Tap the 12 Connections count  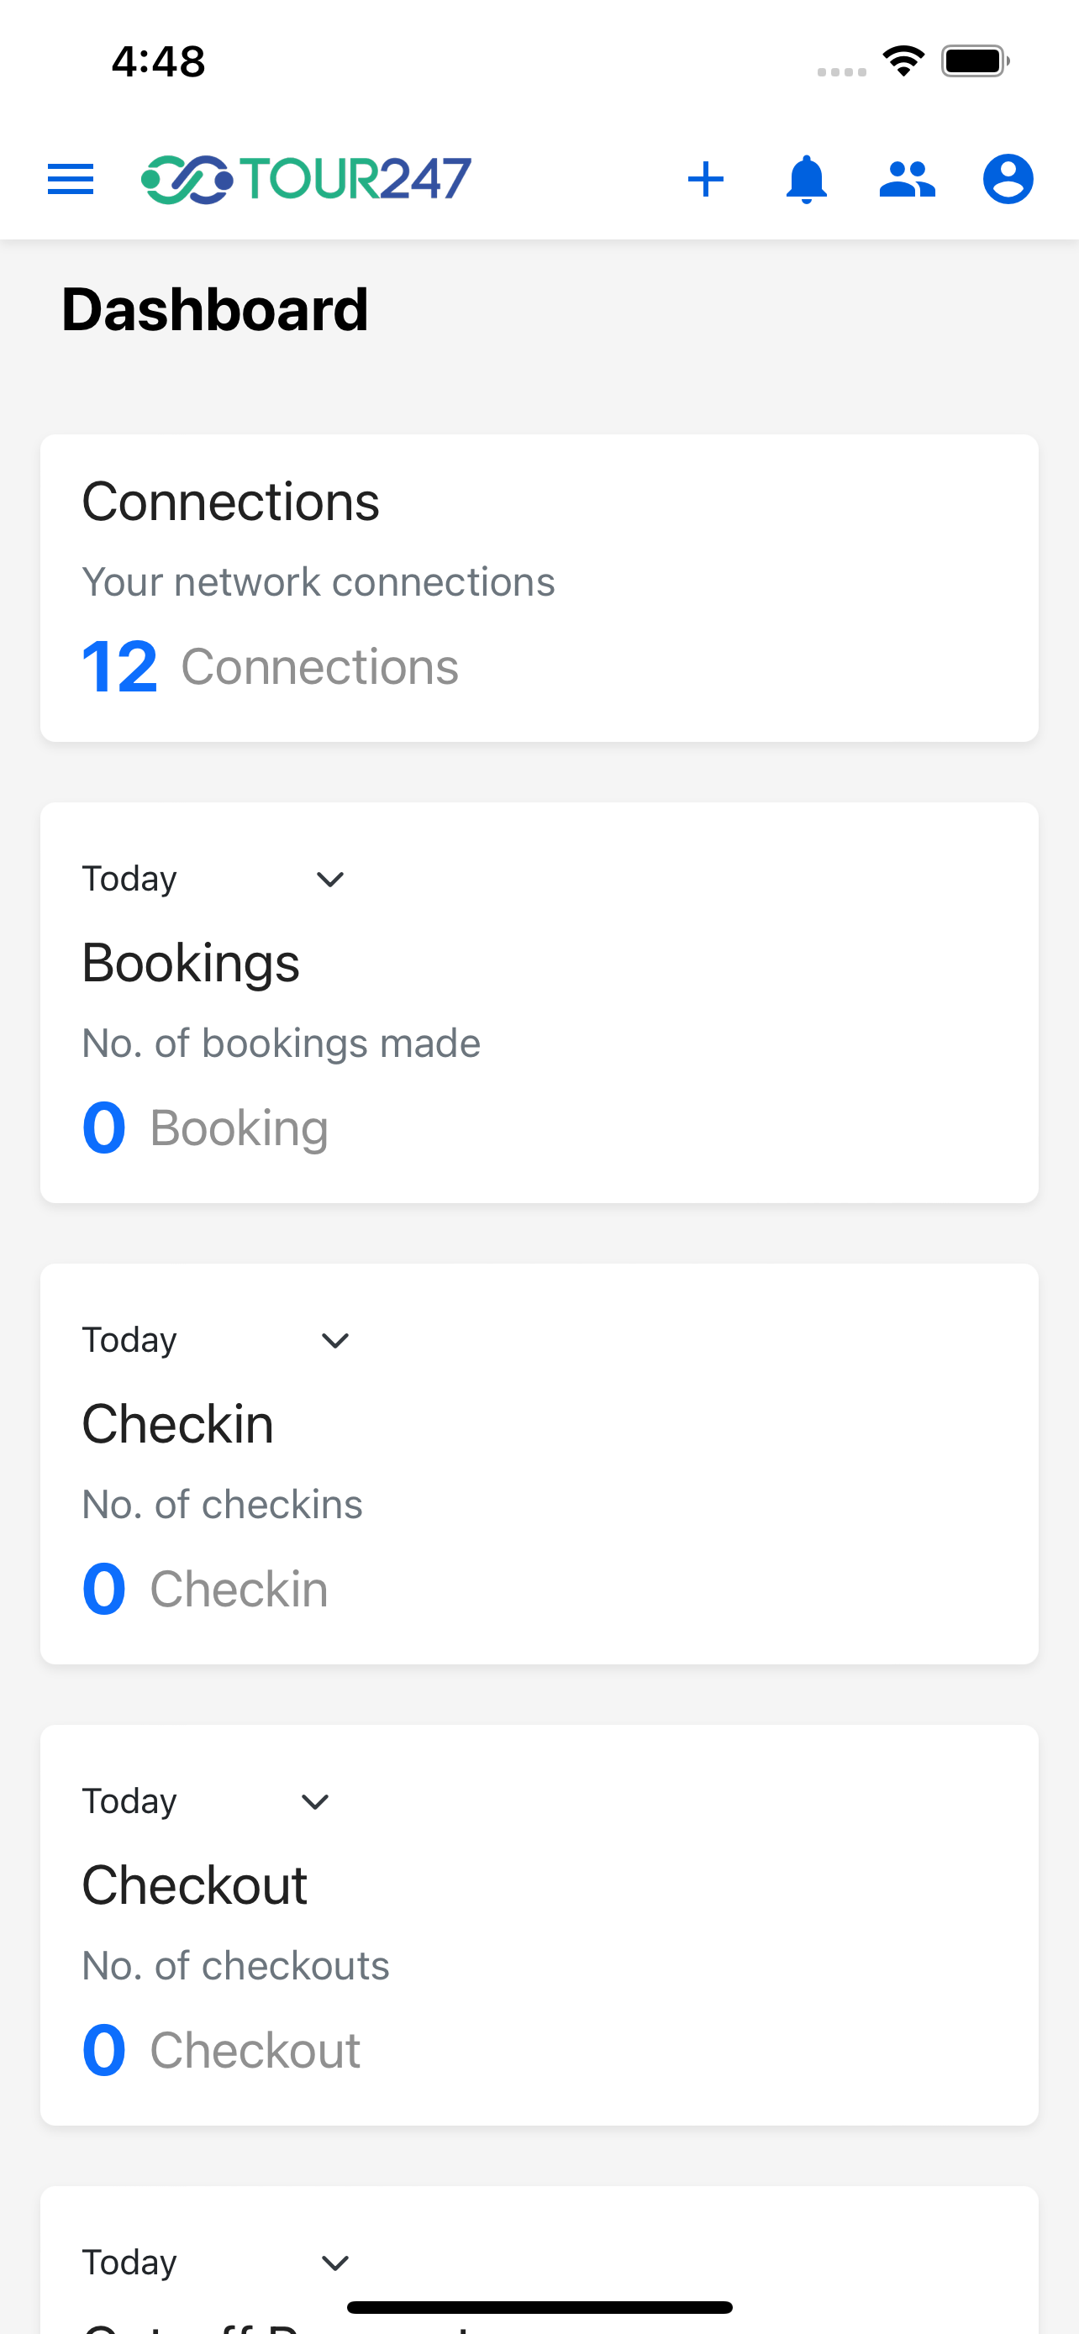click(270, 667)
